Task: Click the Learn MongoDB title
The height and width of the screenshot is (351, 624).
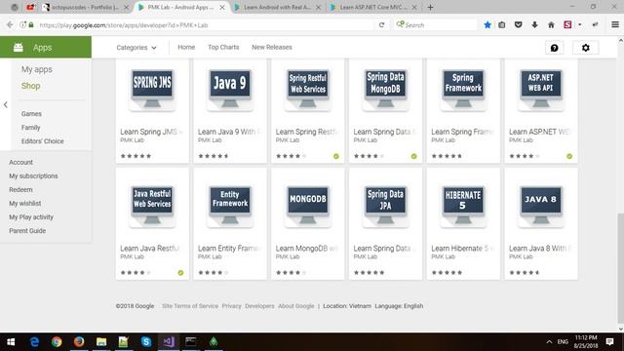Action: (307, 249)
